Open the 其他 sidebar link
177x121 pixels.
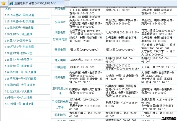[x=8, y=9]
